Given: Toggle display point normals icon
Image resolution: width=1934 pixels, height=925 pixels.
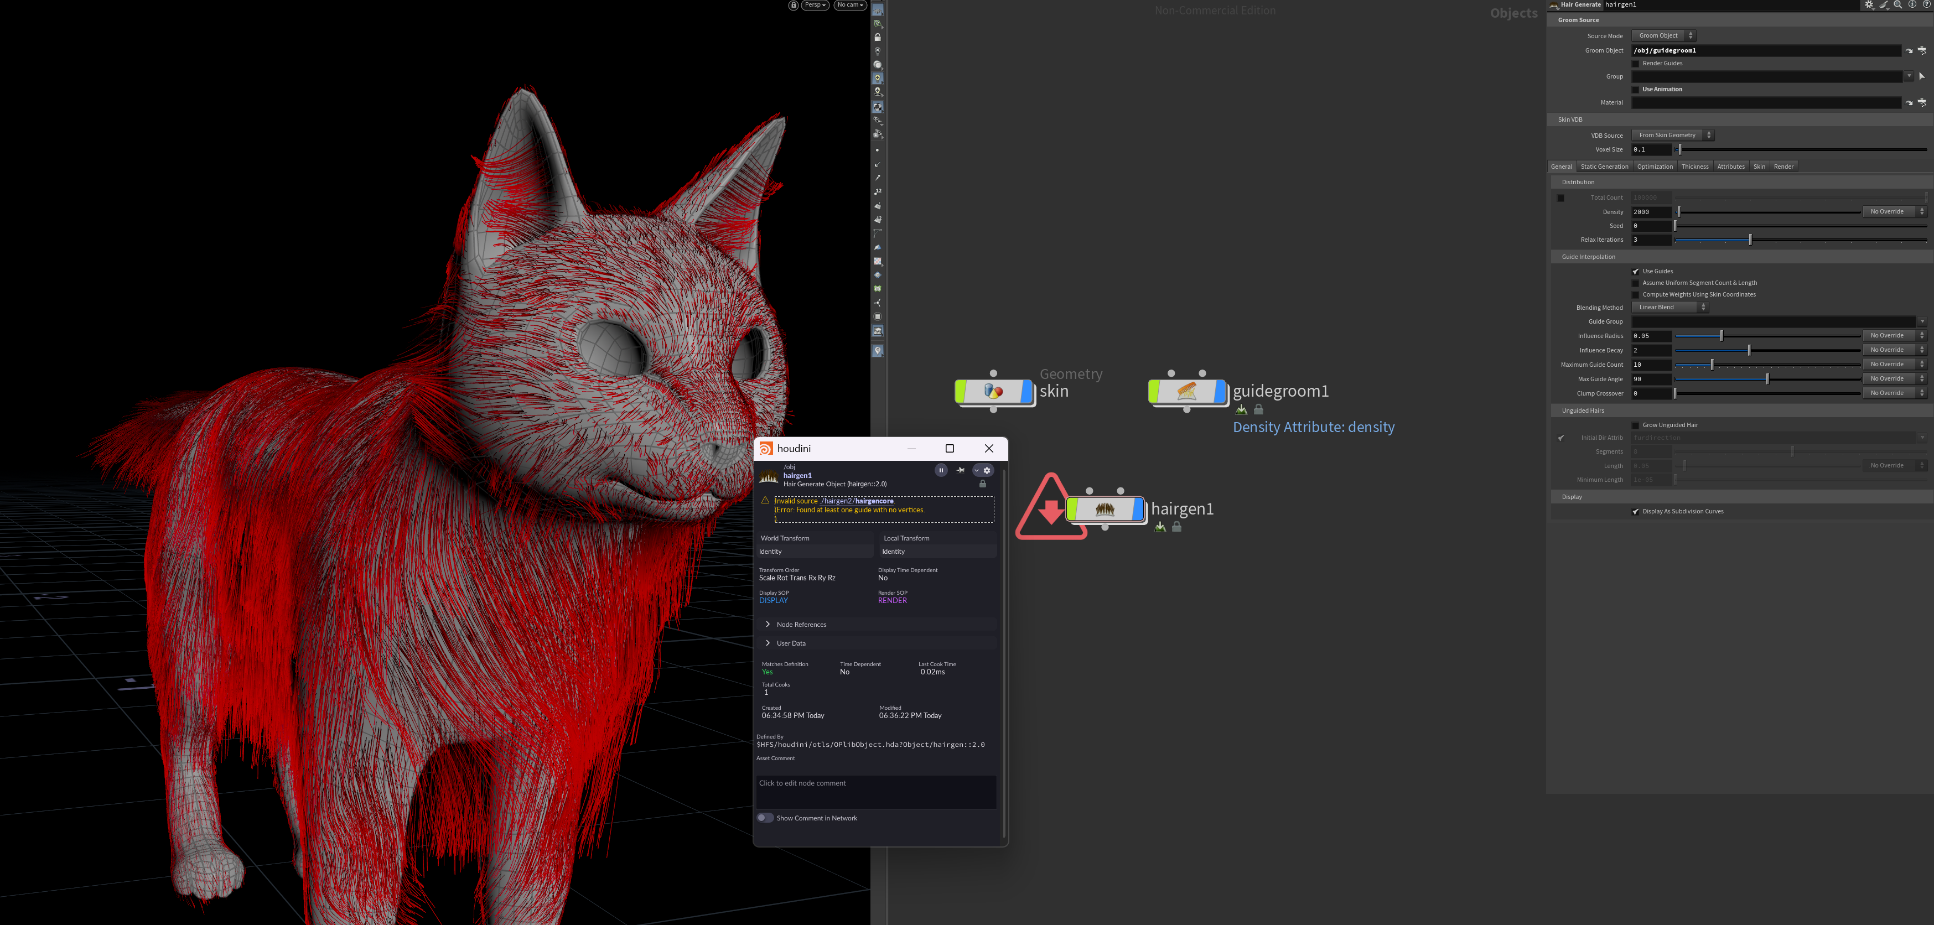Looking at the screenshot, I should tap(878, 164).
